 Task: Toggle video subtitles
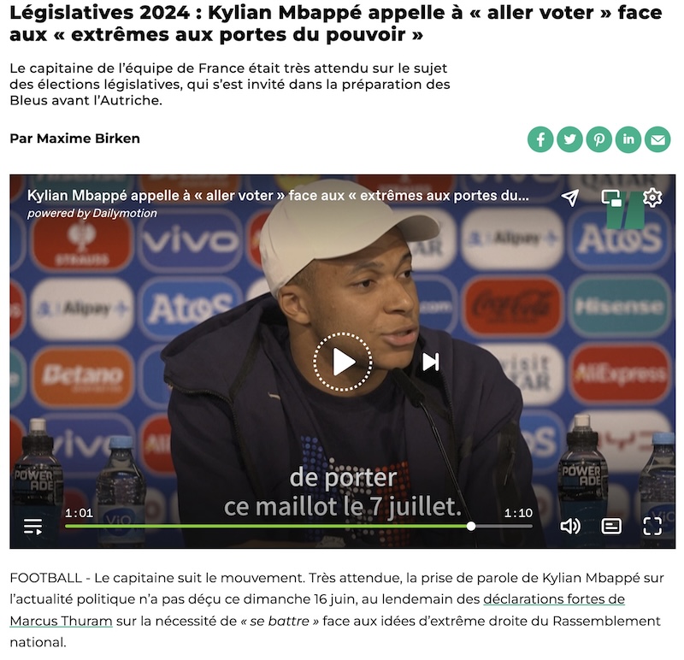click(611, 527)
